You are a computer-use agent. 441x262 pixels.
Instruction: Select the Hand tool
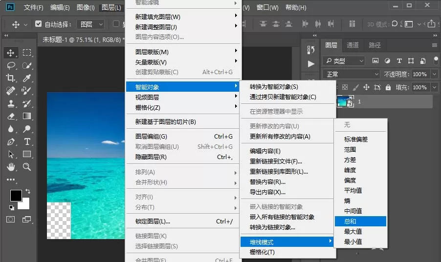(x=11, y=167)
